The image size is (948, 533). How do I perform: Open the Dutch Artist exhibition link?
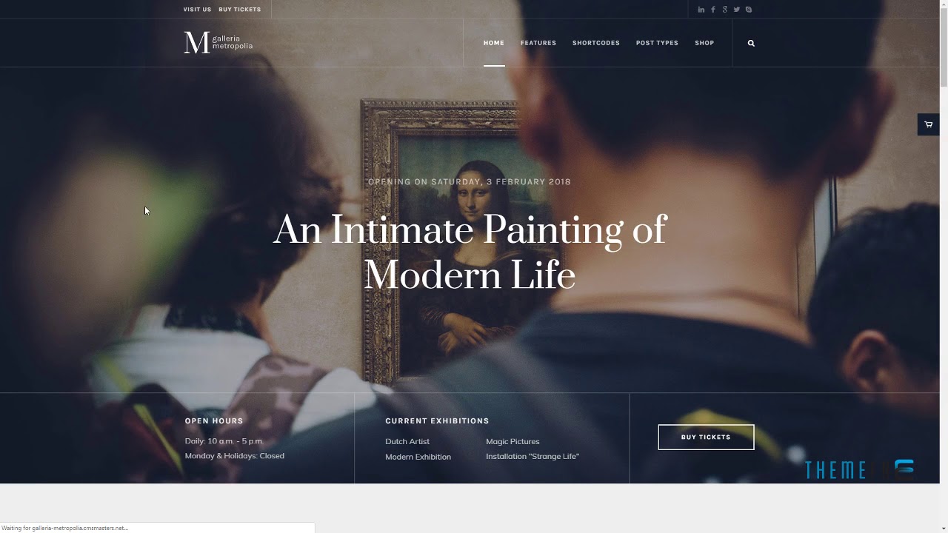pos(407,441)
